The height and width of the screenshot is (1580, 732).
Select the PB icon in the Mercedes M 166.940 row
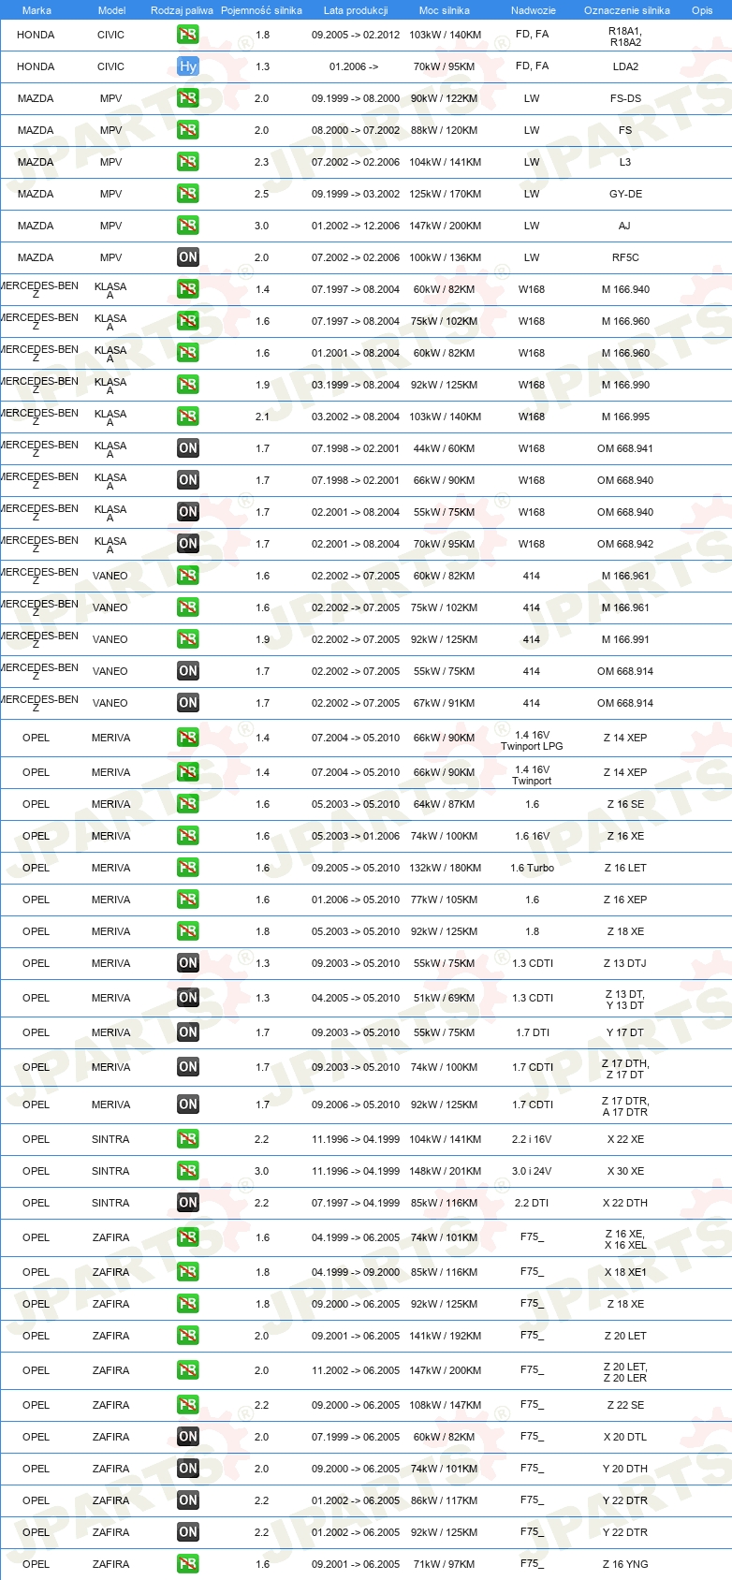188,289
